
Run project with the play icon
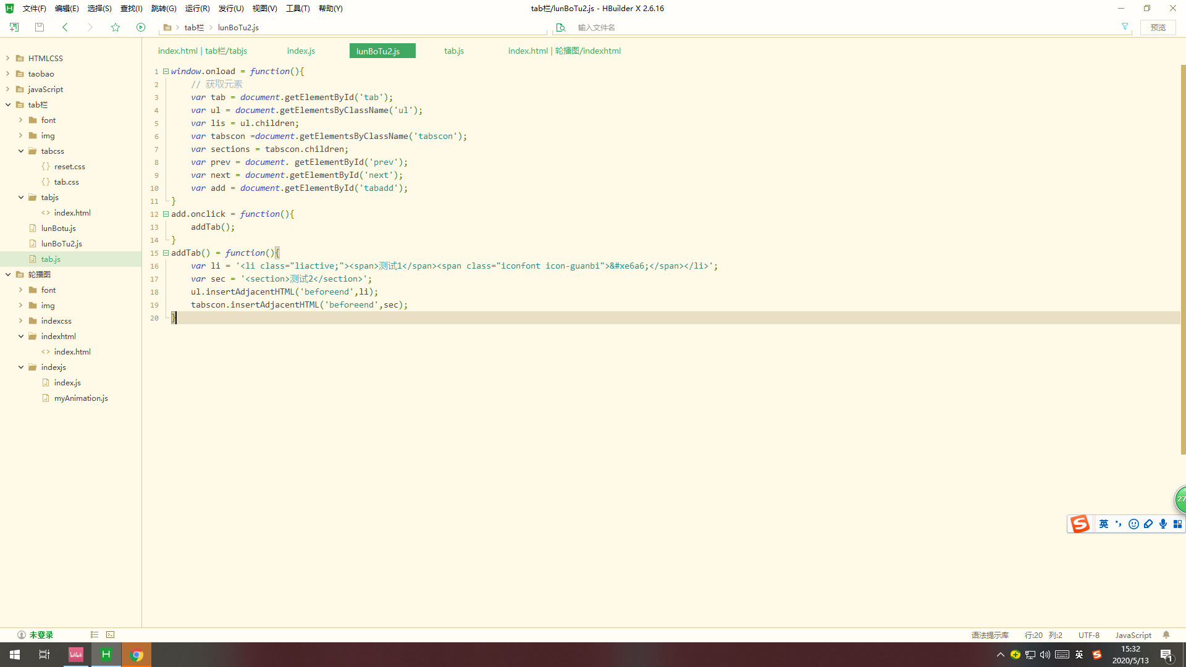141,27
